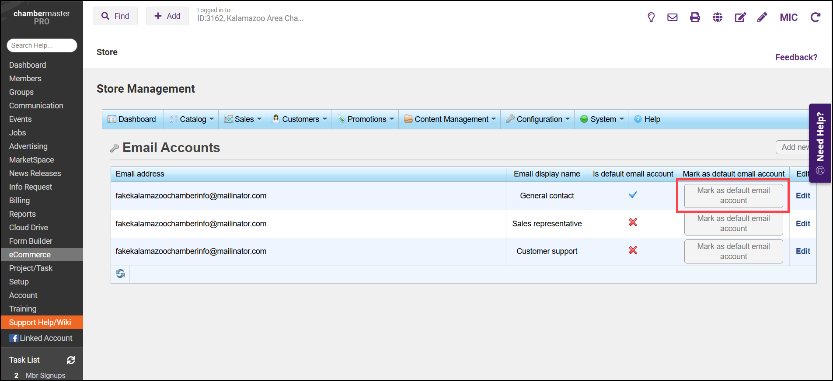Open the envelope mail icon
Image resolution: width=833 pixels, height=381 pixels.
coord(672,17)
